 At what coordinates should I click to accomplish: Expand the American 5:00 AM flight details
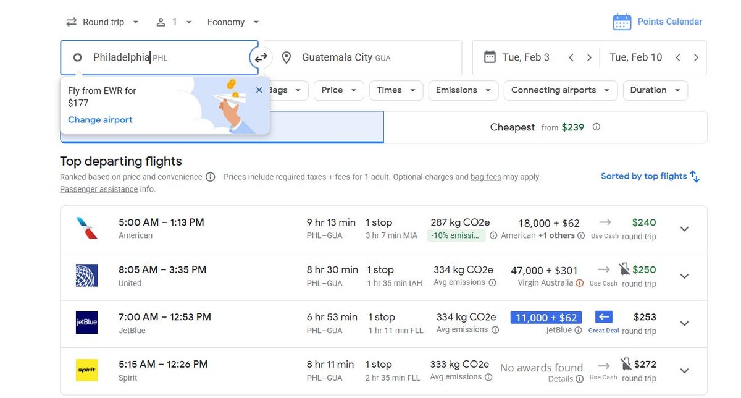point(684,229)
